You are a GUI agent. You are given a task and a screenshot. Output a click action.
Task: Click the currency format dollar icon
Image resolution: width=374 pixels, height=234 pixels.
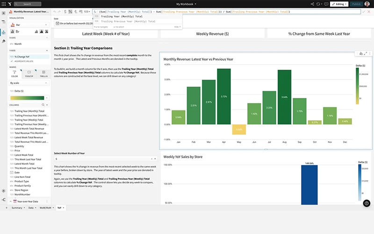65,11
